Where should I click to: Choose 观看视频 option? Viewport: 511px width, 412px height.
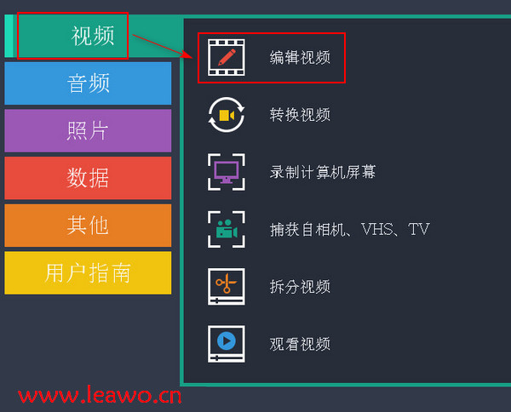click(300, 344)
